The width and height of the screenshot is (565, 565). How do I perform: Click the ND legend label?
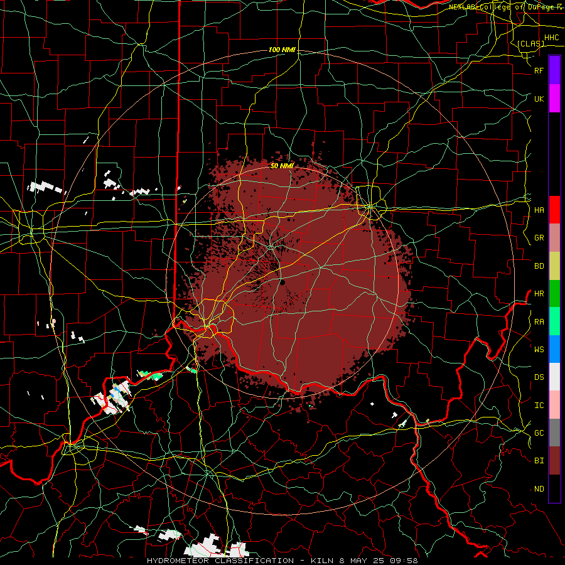[x=539, y=489]
